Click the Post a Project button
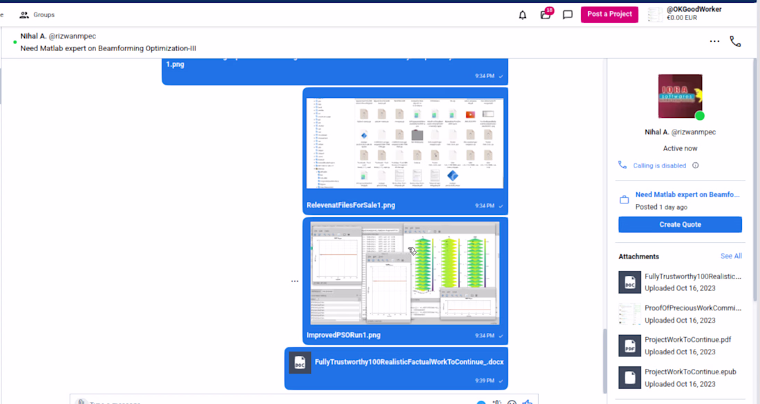This screenshot has height=404, width=760. pos(609,14)
